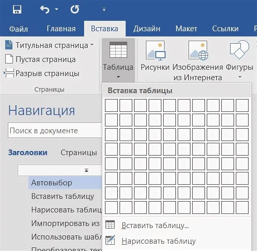The height and width of the screenshot is (251, 257).
Task: Click the Таблица dropdown arrow
Action: click(x=118, y=77)
